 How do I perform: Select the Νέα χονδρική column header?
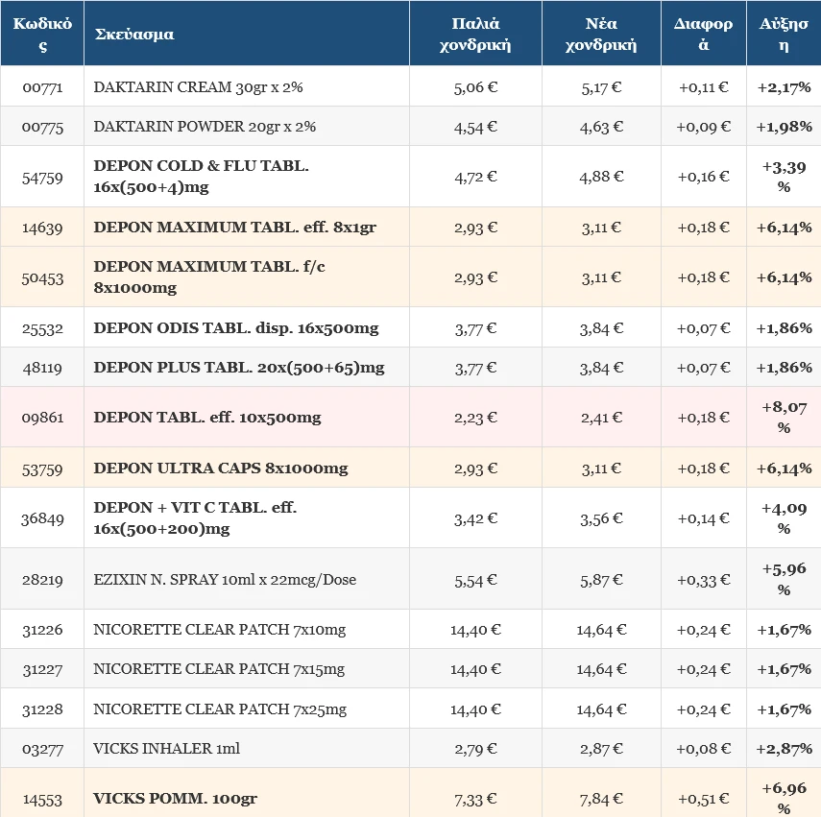click(x=601, y=34)
